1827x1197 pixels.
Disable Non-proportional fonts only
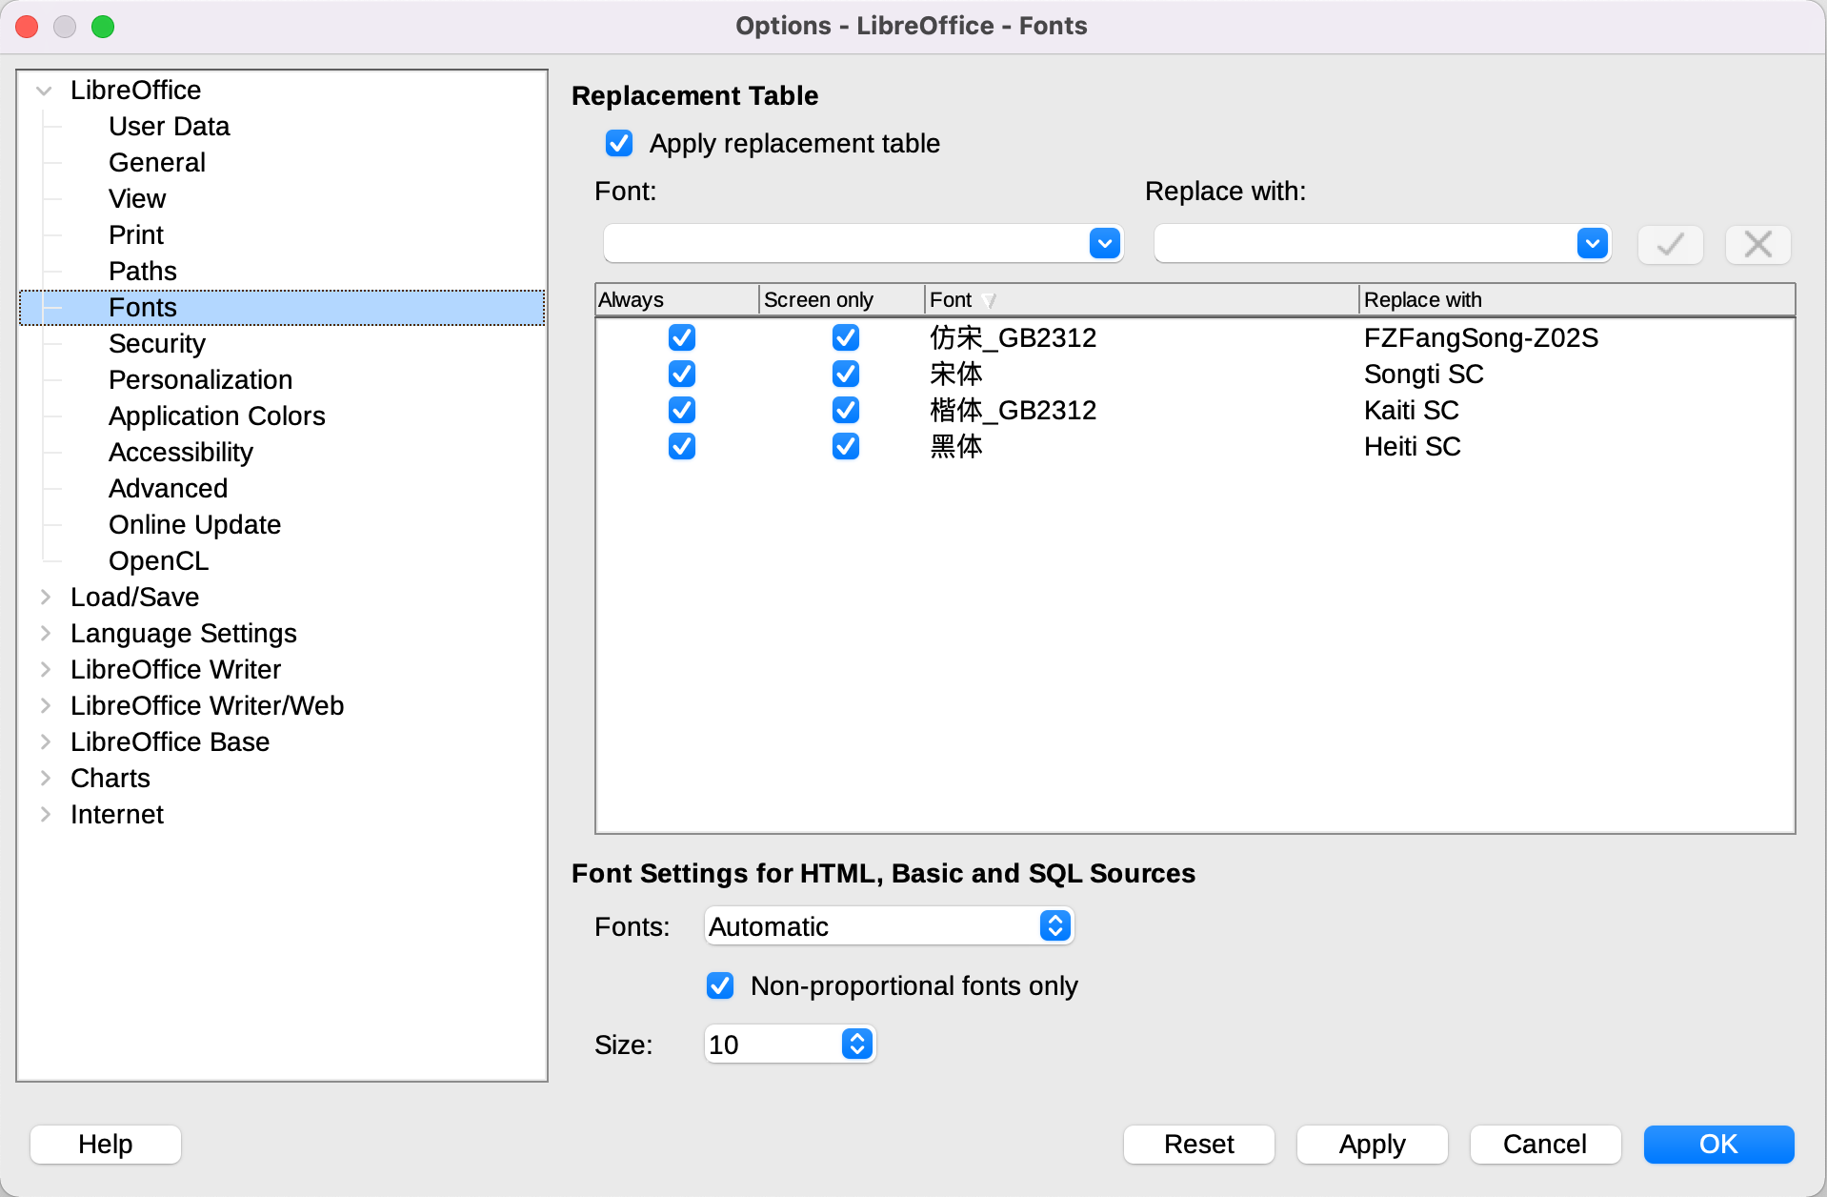720,985
